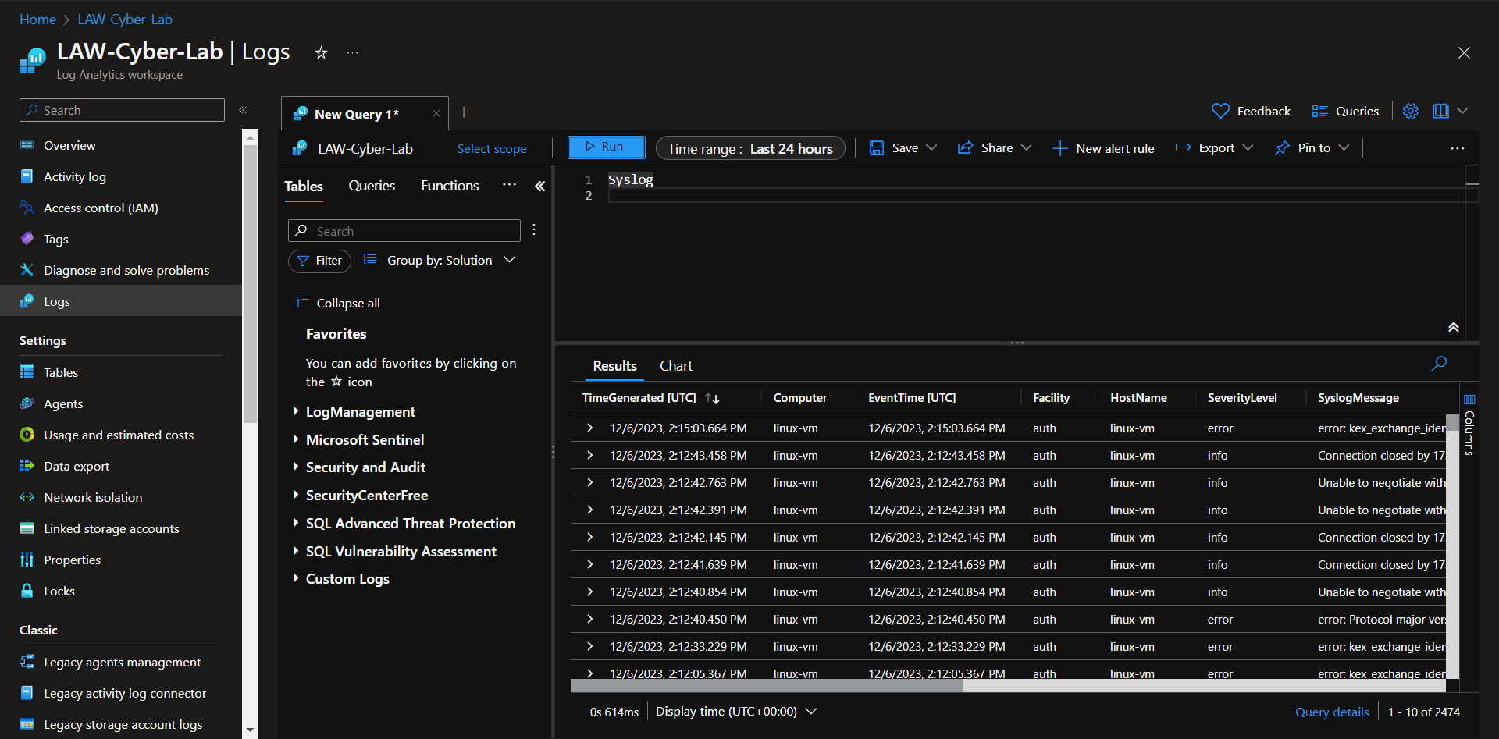The height and width of the screenshot is (739, 1499).
Task: Expand Security and Audit group
Action: (x=296, y=467)
